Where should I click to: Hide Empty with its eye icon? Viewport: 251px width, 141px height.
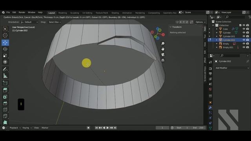[x=244, y=43]
